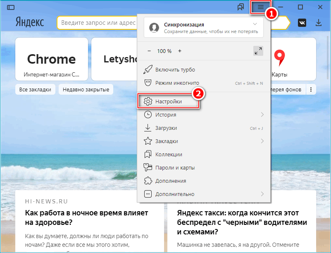Click the fullscreen arrows icon in menu

(x=258, y=51)
